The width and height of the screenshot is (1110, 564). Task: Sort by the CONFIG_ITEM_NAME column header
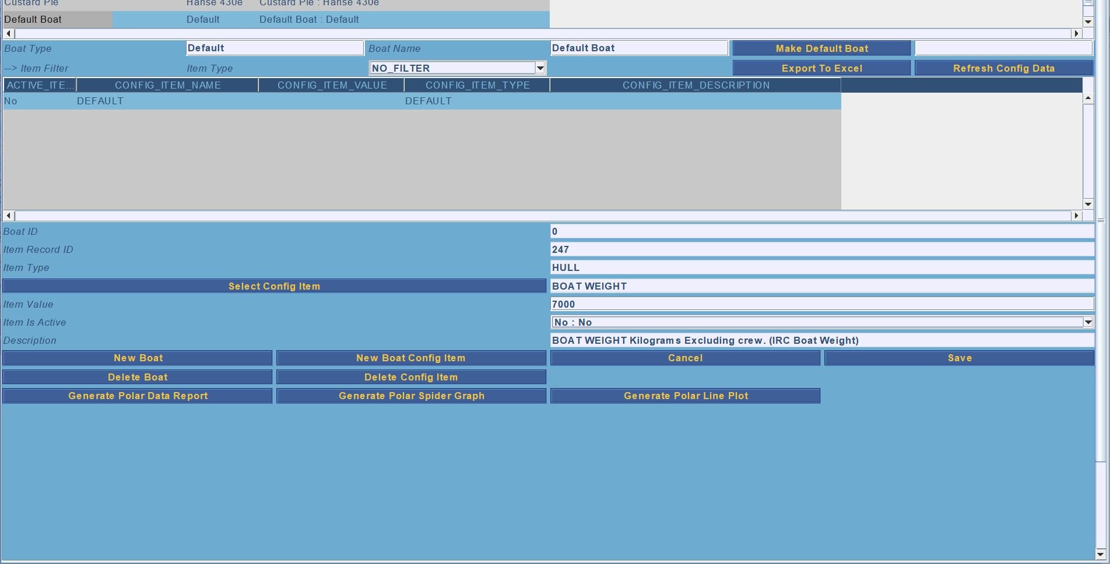pos(167,85)
